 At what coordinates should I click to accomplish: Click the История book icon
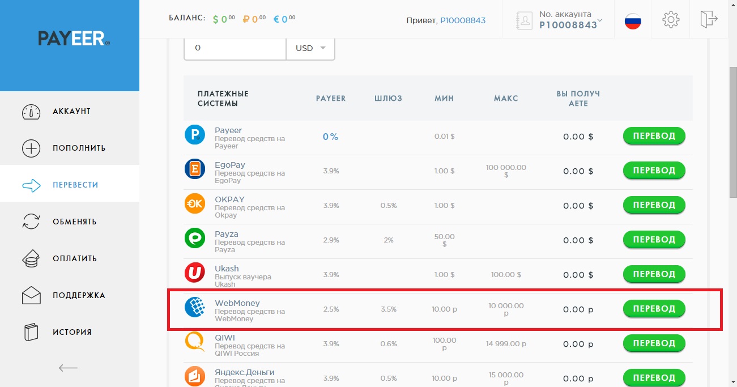31,332
